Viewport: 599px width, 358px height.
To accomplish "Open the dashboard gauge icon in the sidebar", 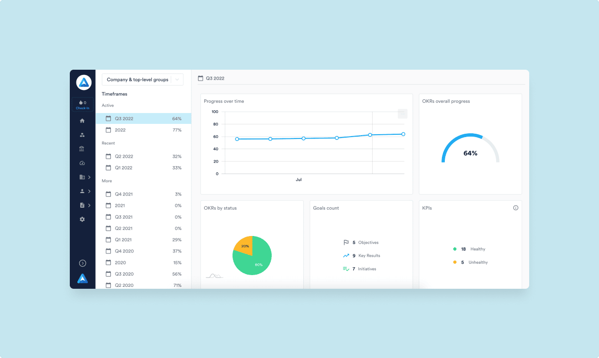I will tap(82, 163).
